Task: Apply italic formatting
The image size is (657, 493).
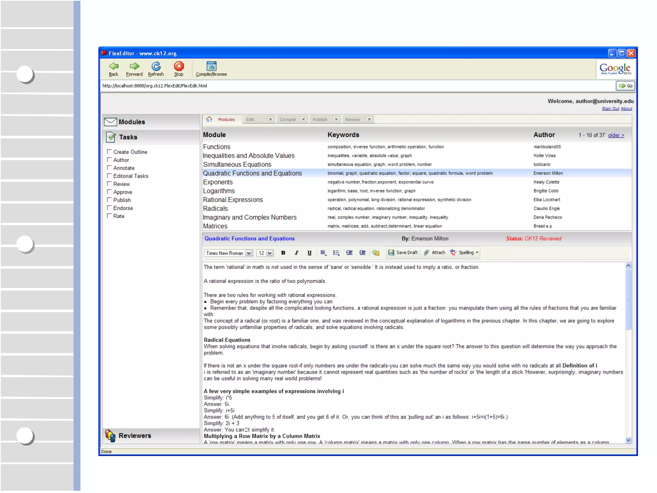Action: 296,253
